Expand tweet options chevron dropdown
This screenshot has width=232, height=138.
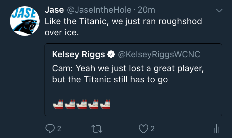tap(219, 10)
